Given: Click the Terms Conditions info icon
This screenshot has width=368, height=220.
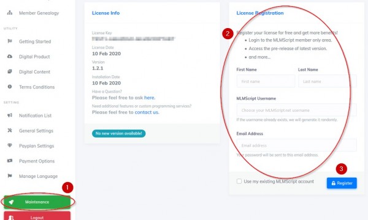Looking at the screenshot, I should pyautogui.click(x=10, y=87).
